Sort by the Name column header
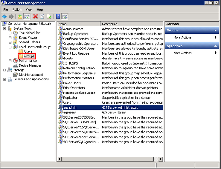 click(79, 24)
